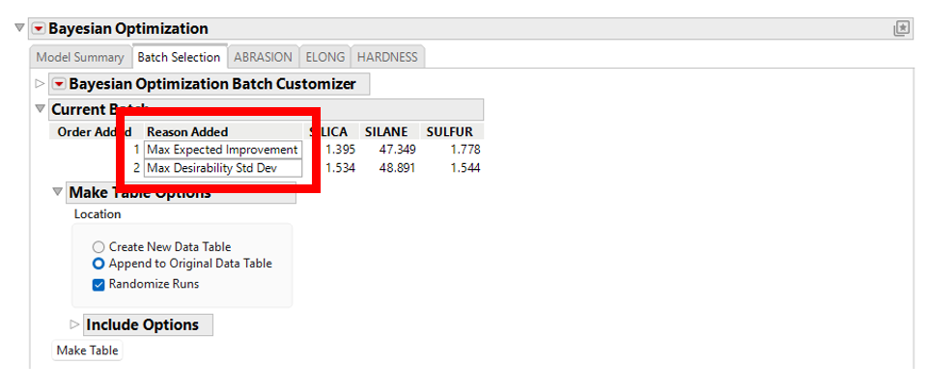
Task: Open the ABRASION tab
Action: pyautogui.click(x=263, y=57)
